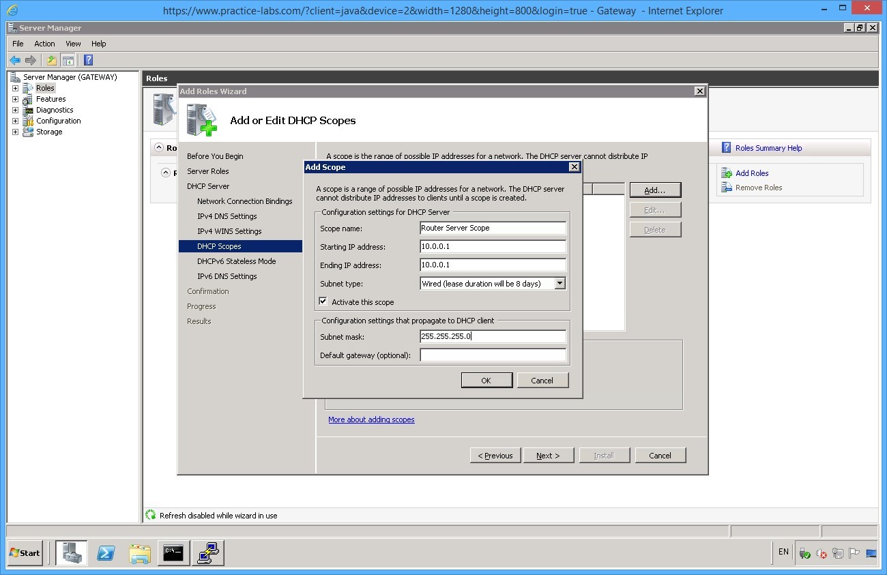The height and width of the screenshot is (575, 887).
Task: Click Cancel in Add Scope dialog
Action: click(x=542, y=381)
